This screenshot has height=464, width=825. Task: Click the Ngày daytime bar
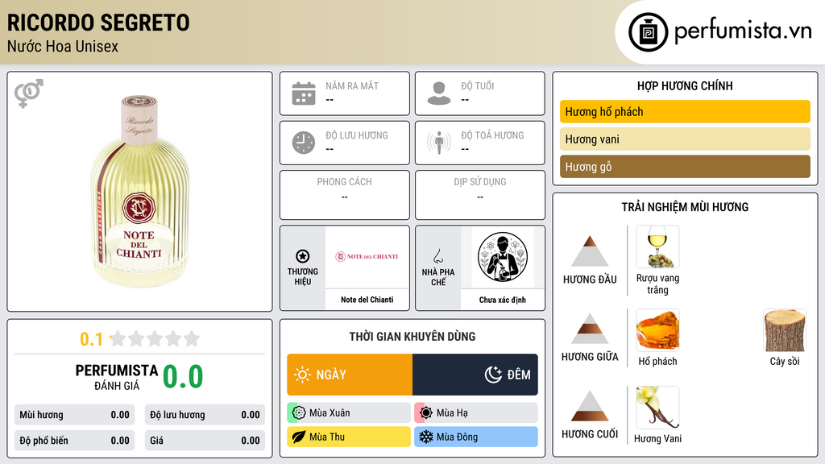[x=350, y=375]
